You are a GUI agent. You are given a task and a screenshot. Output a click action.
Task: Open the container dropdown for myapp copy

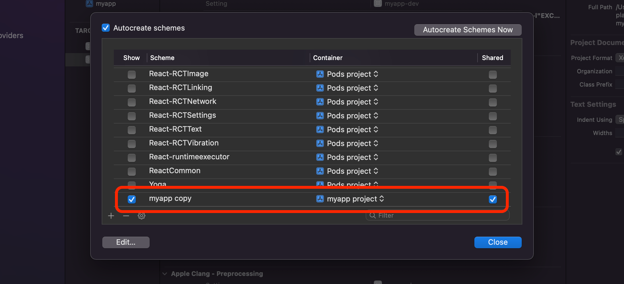[x=382, y=199]
